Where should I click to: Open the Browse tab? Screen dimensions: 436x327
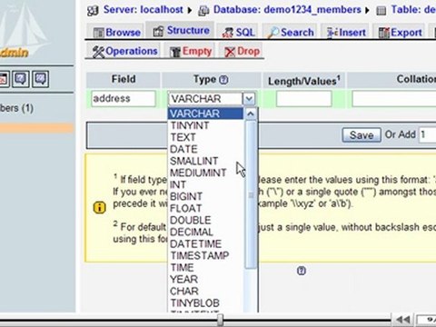pos(116,32)
